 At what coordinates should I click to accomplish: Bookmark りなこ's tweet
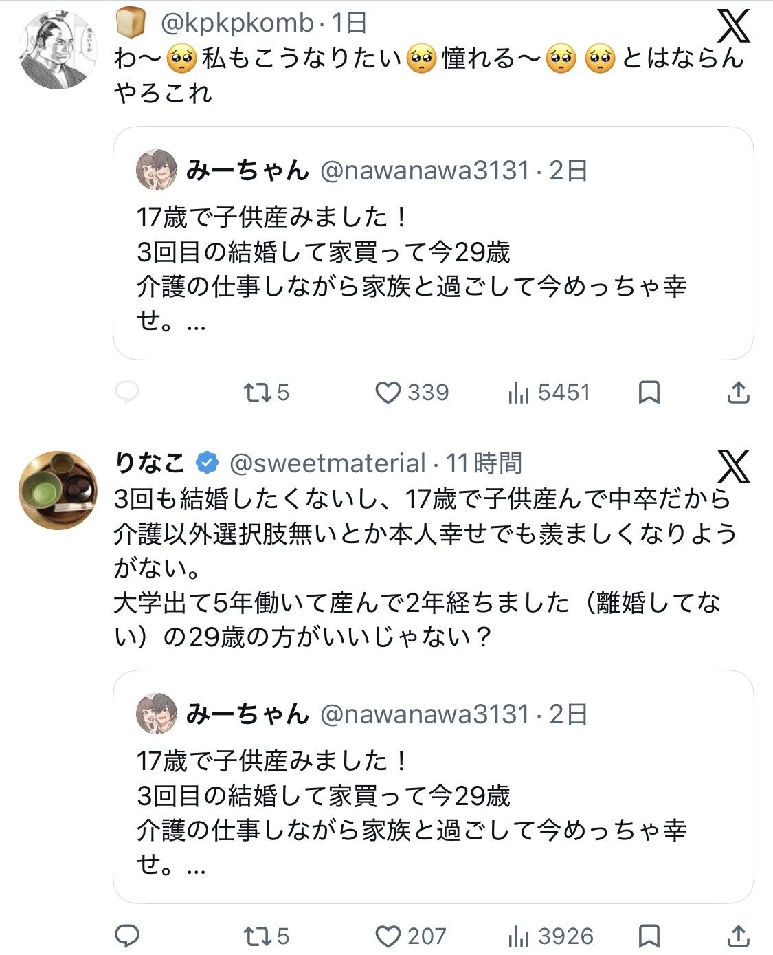(649, 936)
